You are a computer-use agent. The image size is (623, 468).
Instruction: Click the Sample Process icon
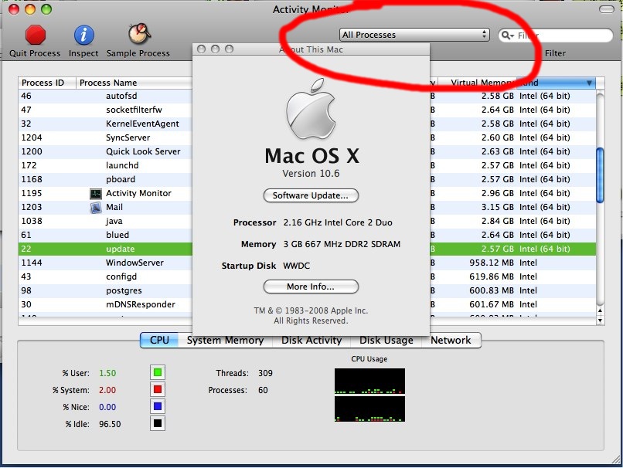pyautogui.click(x=139, y=34)
